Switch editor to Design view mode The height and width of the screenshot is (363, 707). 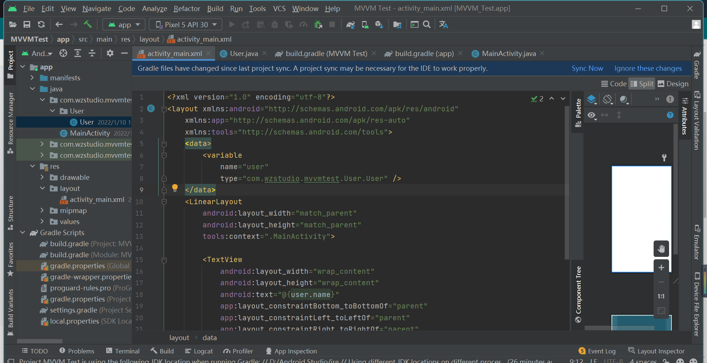pyautogui.click(x=673, y=84)
